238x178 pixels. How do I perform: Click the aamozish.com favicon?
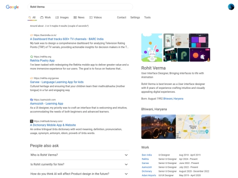click(31, 100)
